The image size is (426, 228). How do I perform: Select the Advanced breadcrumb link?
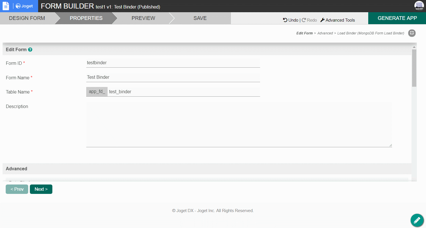[325, 33]
